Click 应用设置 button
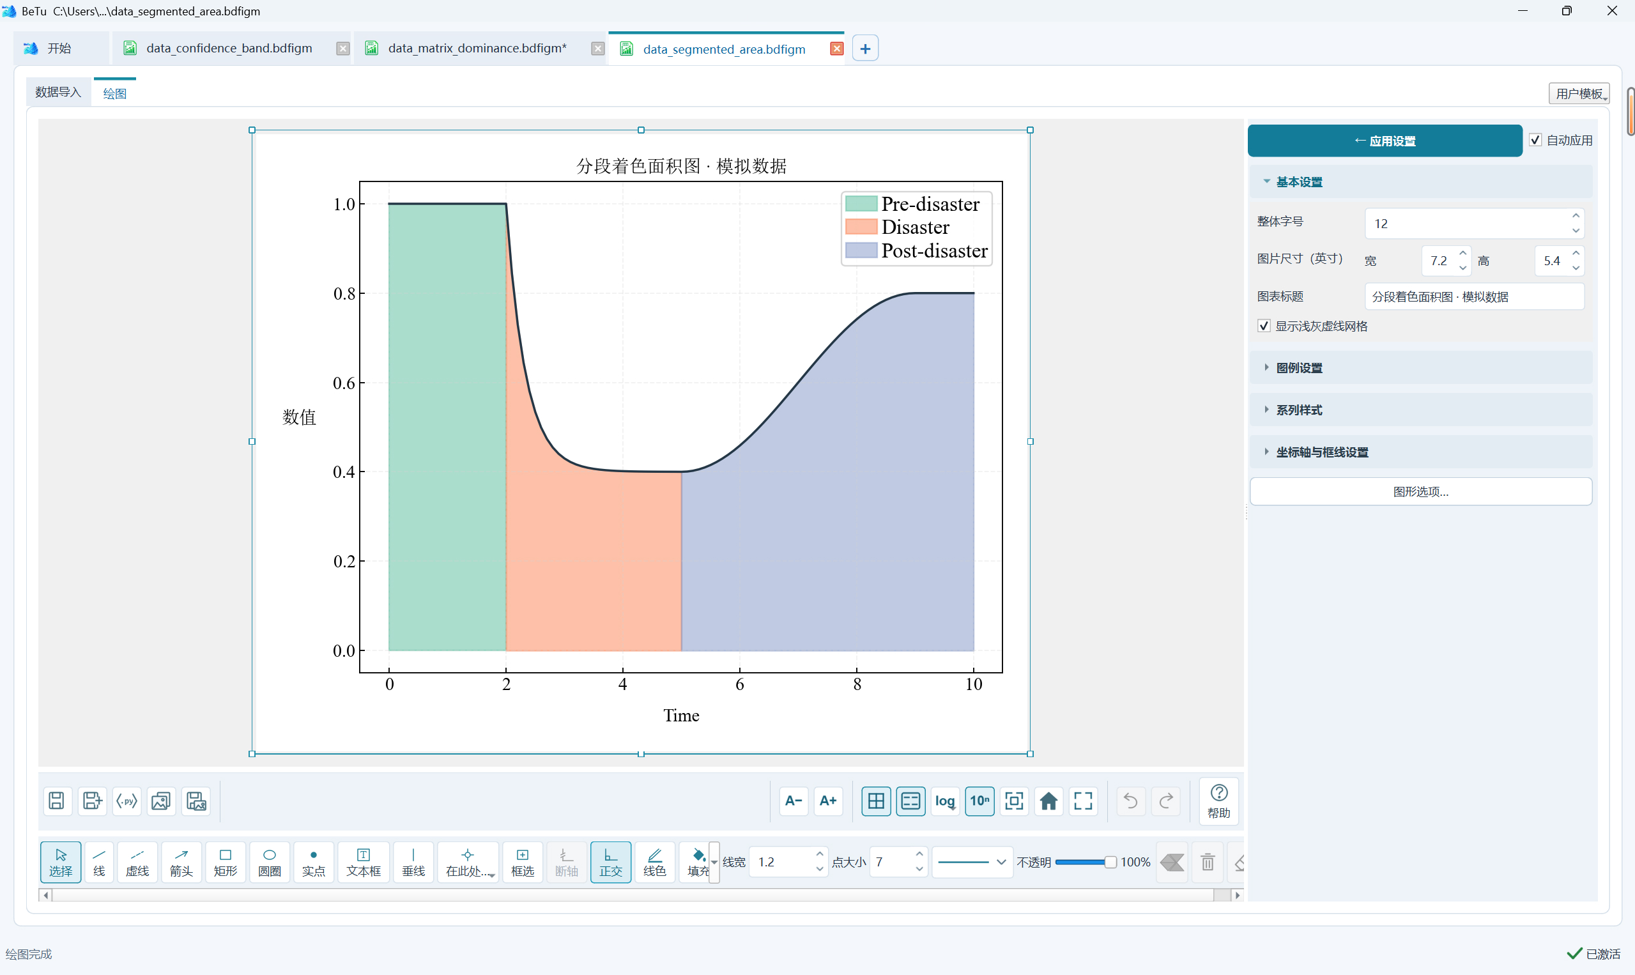This screenshot has height=975, width=1635. coord(1385,141)
